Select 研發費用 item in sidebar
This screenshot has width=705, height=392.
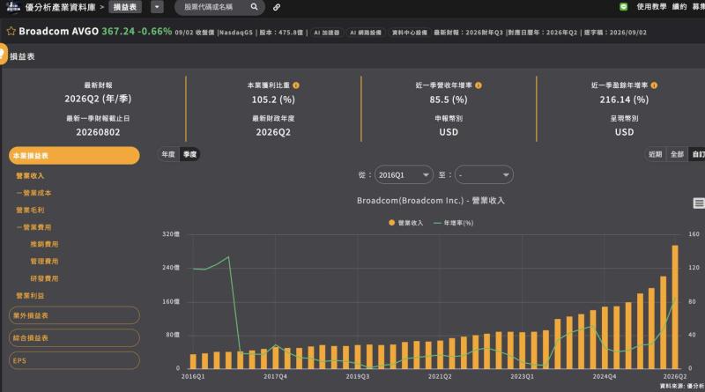(44, 278)
